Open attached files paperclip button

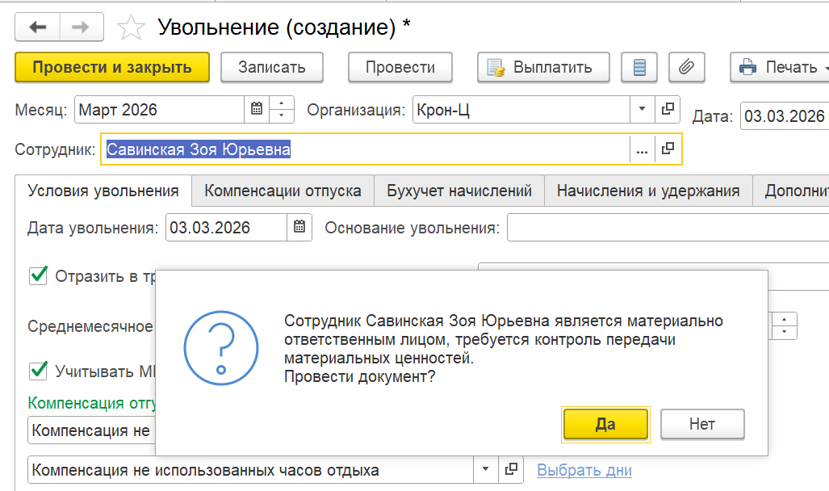(686, 68)
